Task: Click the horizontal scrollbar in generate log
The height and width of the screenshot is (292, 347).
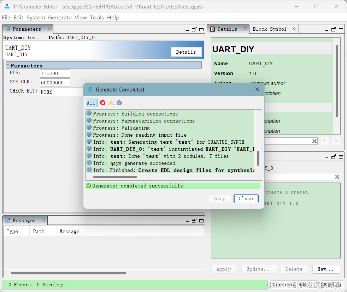Action: [x=115, y=177]
